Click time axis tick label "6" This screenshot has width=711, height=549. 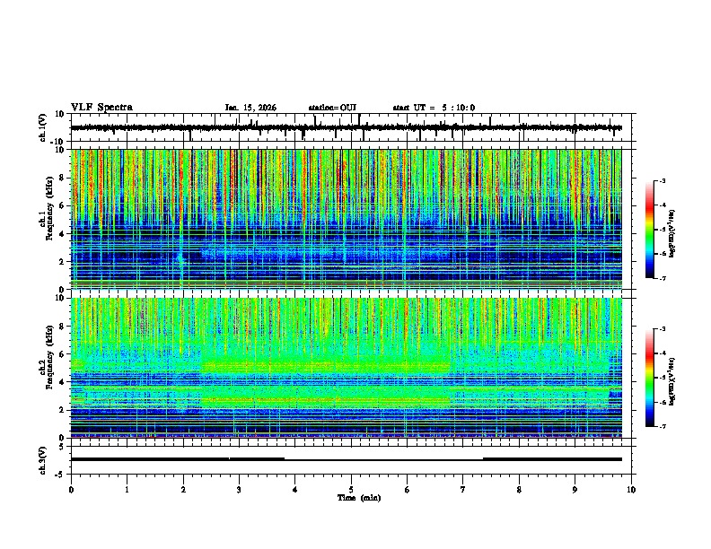(407, 490)
